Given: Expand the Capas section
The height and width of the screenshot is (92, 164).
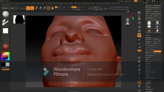Looking at the screenshot, I should click(147, 85).
